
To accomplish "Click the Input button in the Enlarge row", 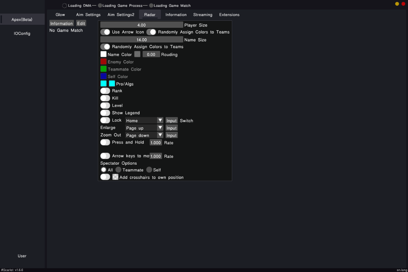I will coord(171,128).
